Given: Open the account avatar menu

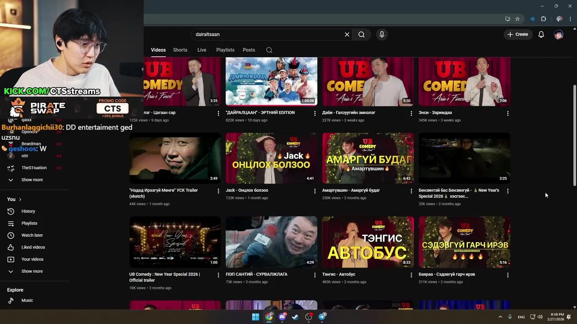Looking at the screenshot, I should (x=559, y=35).
